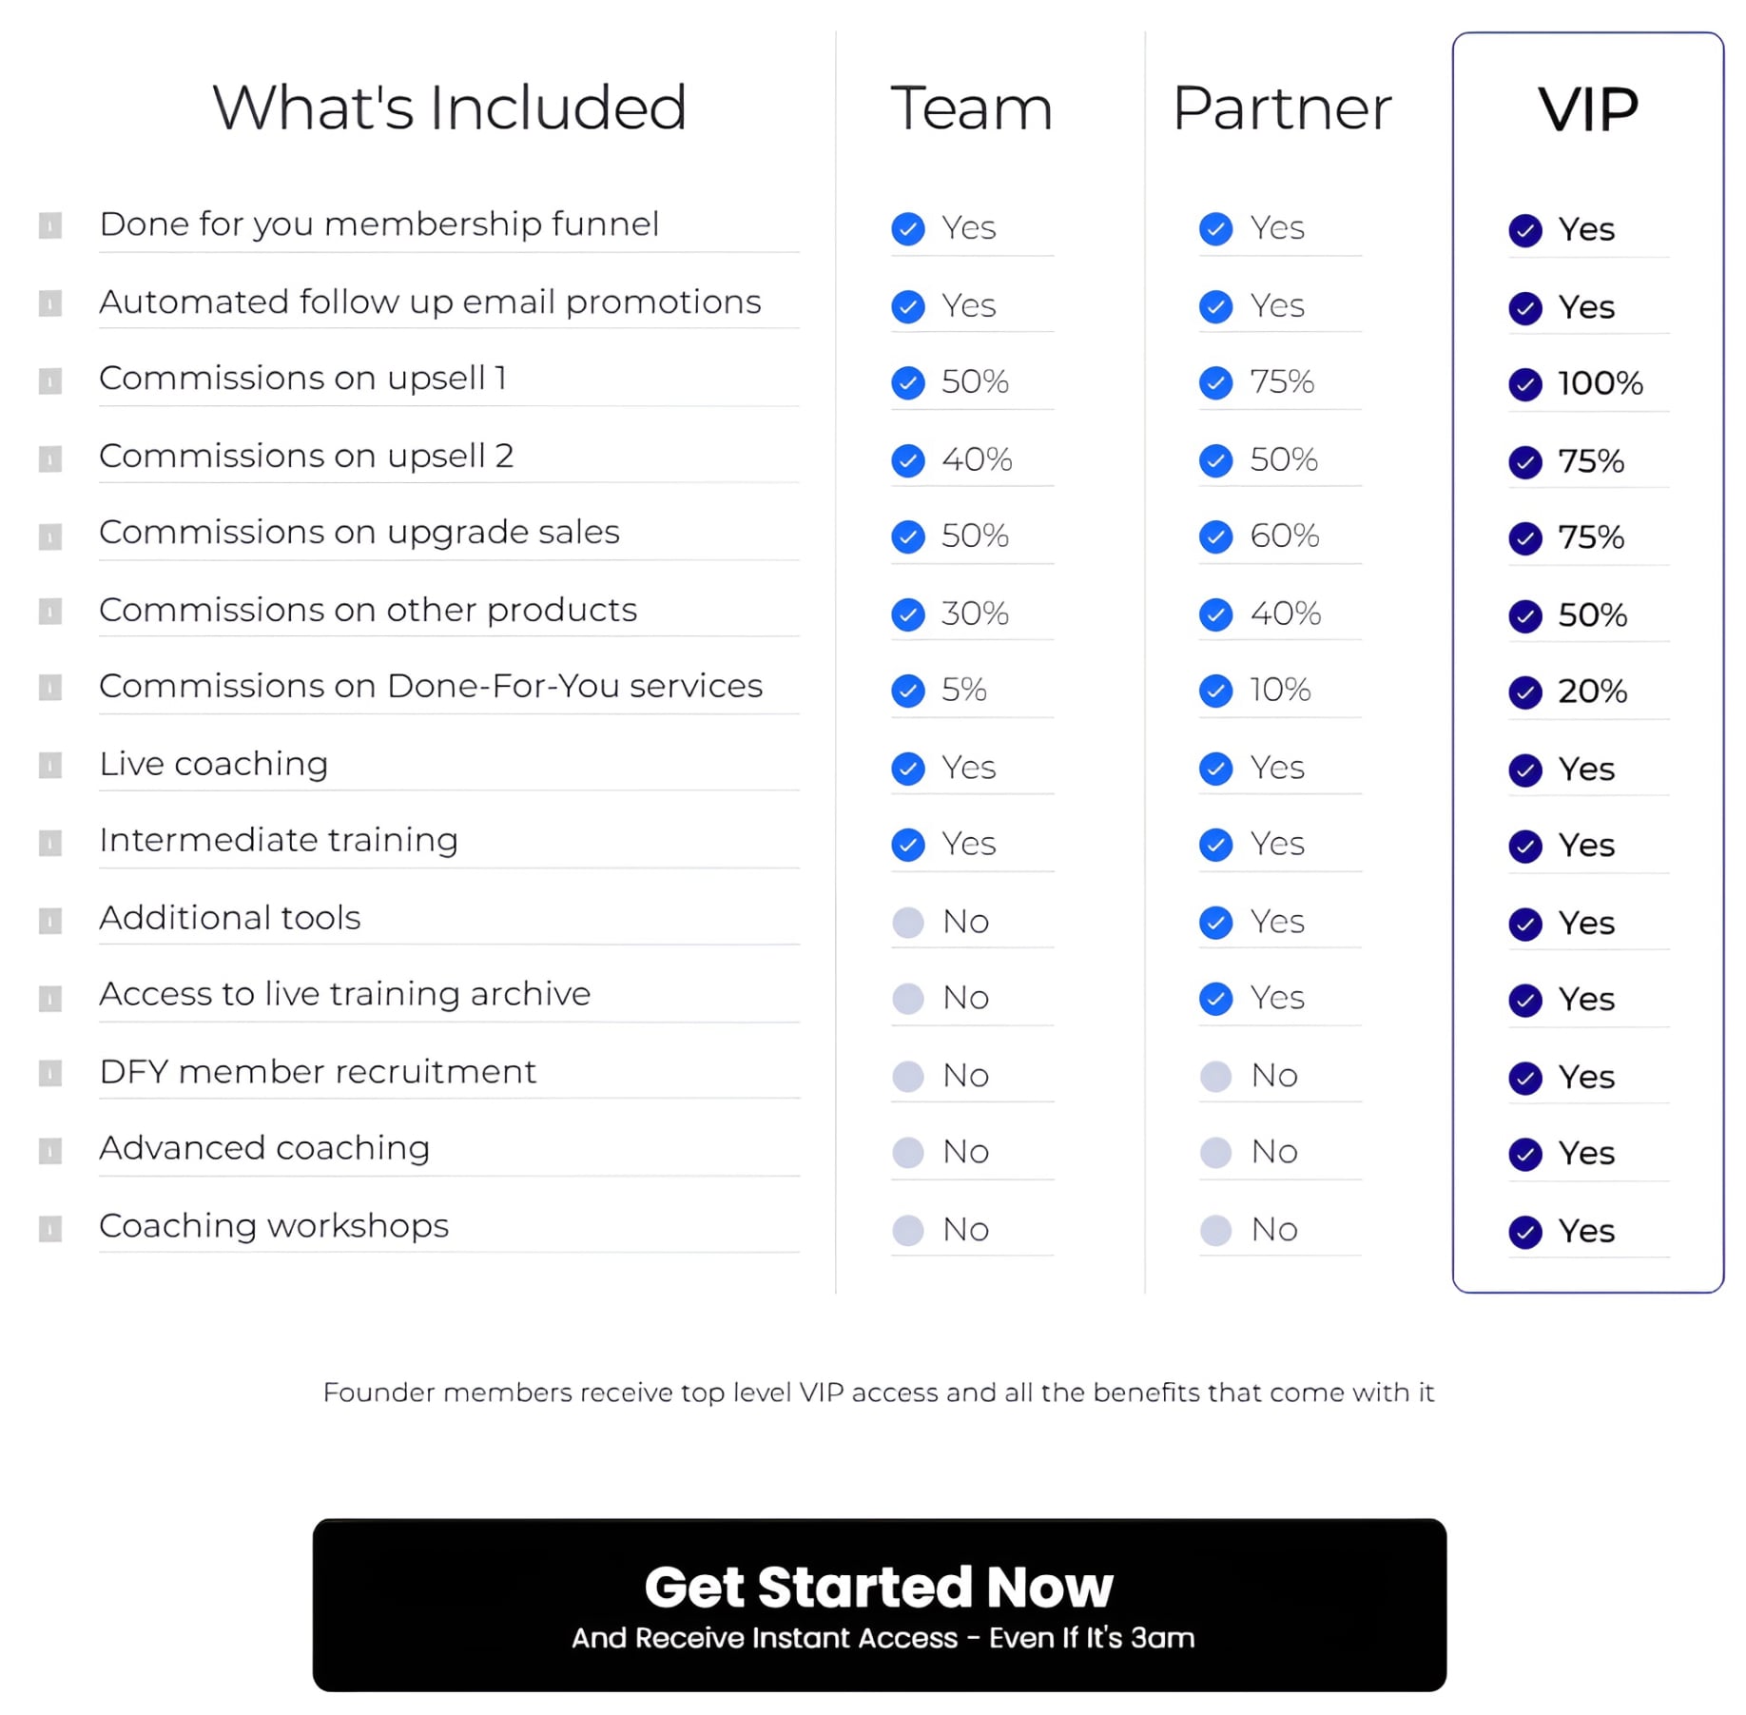The height and width of the screenshot is (1715, 1746).
Task: Click the Team checkmark for Live coaching
Action: click(907, 768)
